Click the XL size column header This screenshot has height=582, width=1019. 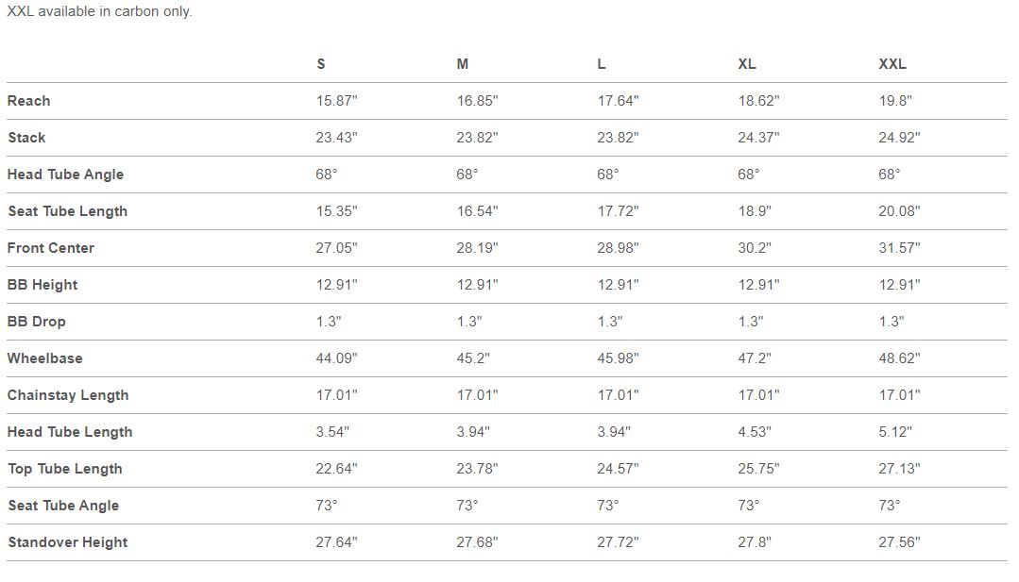tap(747, 64)
